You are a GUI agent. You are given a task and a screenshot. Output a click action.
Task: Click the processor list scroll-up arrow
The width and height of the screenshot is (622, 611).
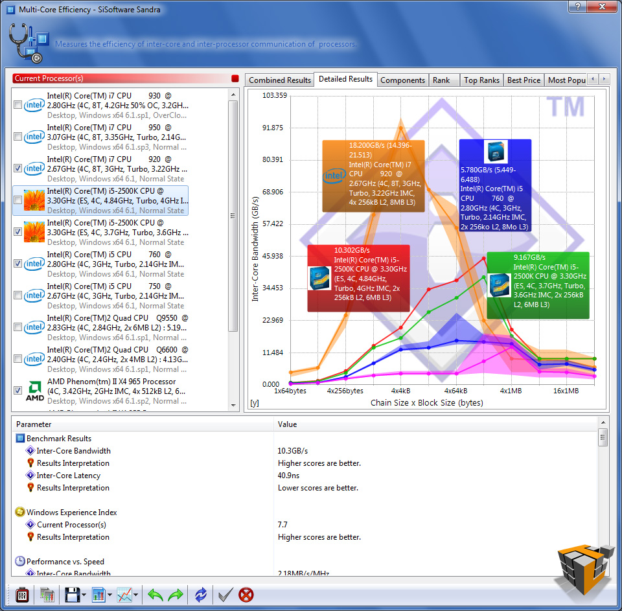click(x=233, y=95)
